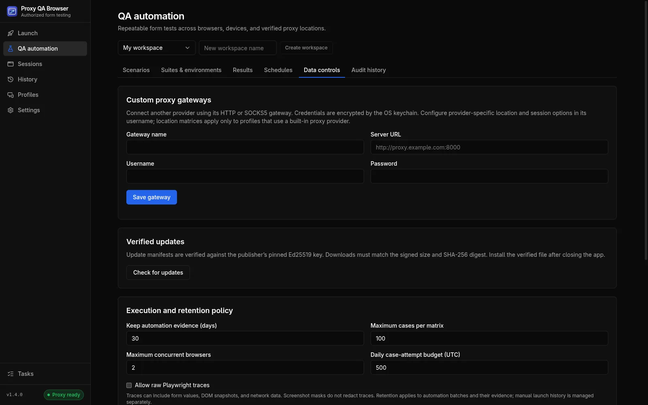This screenshot has width=648, height=405.
Task: Go to the Results tab
Action: (243, 70)
